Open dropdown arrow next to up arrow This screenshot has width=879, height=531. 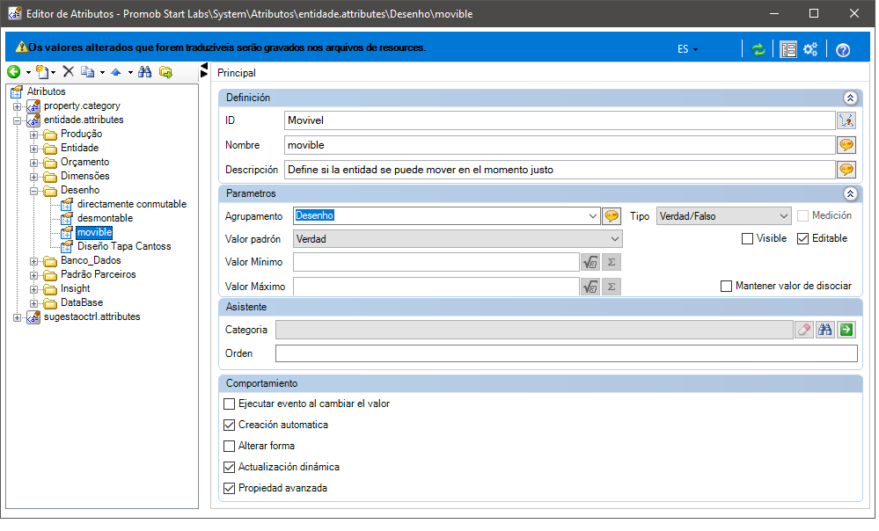click(130, 72)
